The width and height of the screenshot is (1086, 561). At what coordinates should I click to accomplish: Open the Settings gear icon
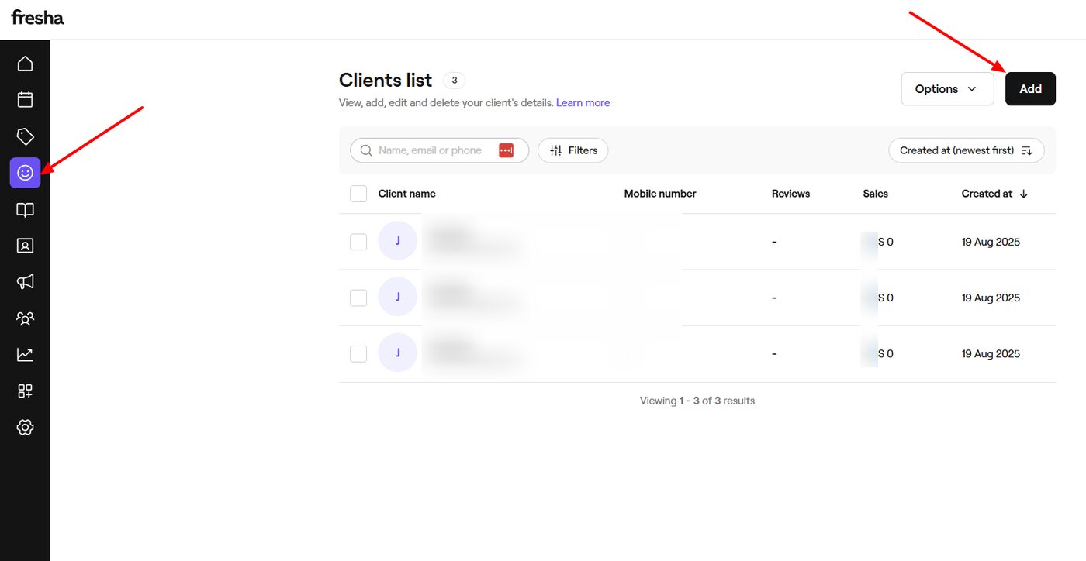(x=25, y=427)
